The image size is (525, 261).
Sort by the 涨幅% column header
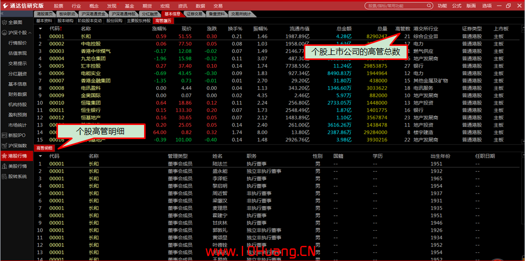(159, 29)
